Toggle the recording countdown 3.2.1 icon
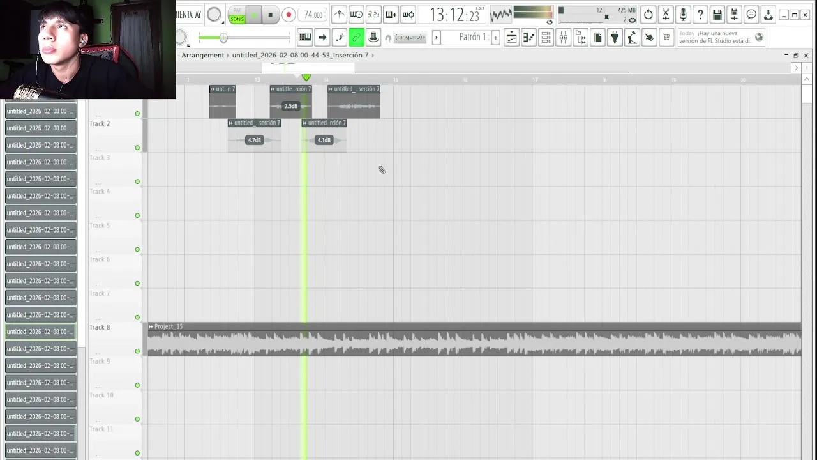 point(373,14)
